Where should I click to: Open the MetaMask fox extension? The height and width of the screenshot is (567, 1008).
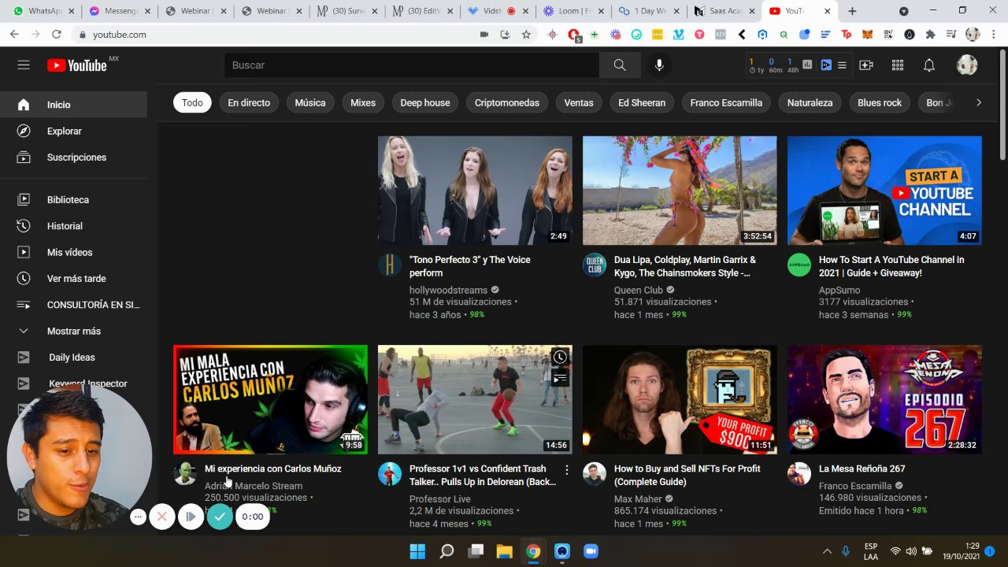click(x=867, y=35)
